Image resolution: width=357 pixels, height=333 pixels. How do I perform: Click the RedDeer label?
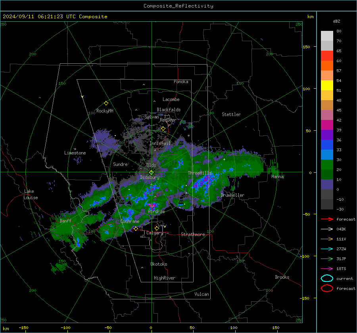(x=168, y=120)
